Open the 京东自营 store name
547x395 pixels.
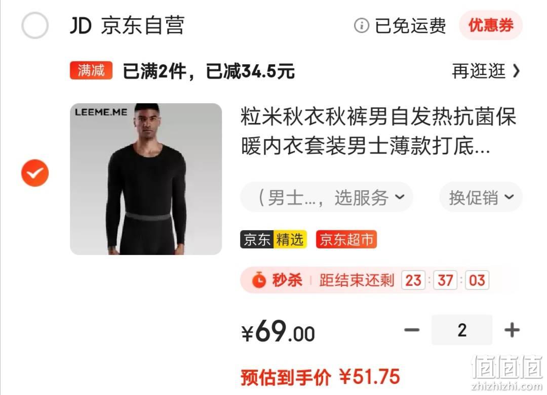[143, 25]
